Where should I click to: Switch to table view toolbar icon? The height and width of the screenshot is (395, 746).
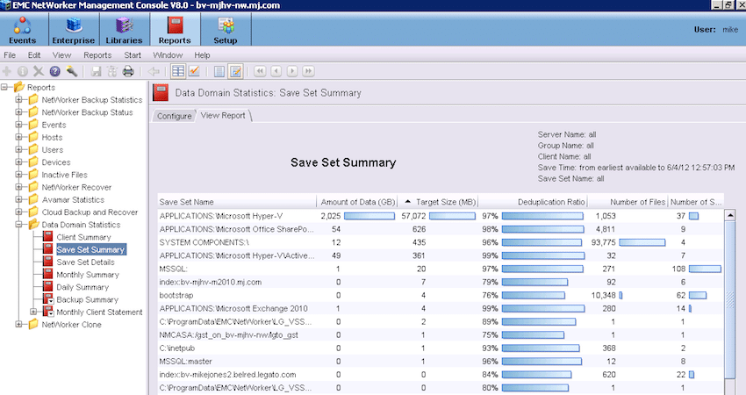click(178, 71)
